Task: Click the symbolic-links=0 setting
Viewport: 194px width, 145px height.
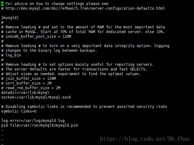Action: click(19, 111)
